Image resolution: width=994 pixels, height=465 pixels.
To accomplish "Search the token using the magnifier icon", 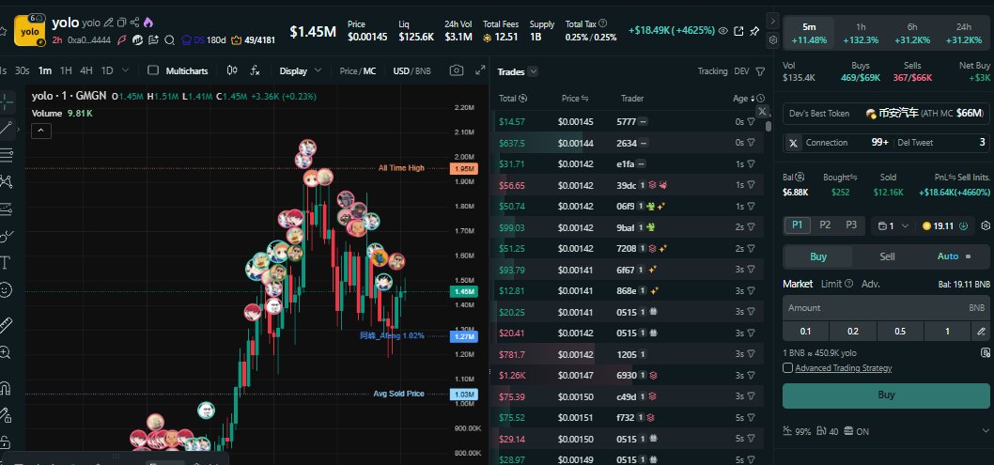I will [169, 39].
